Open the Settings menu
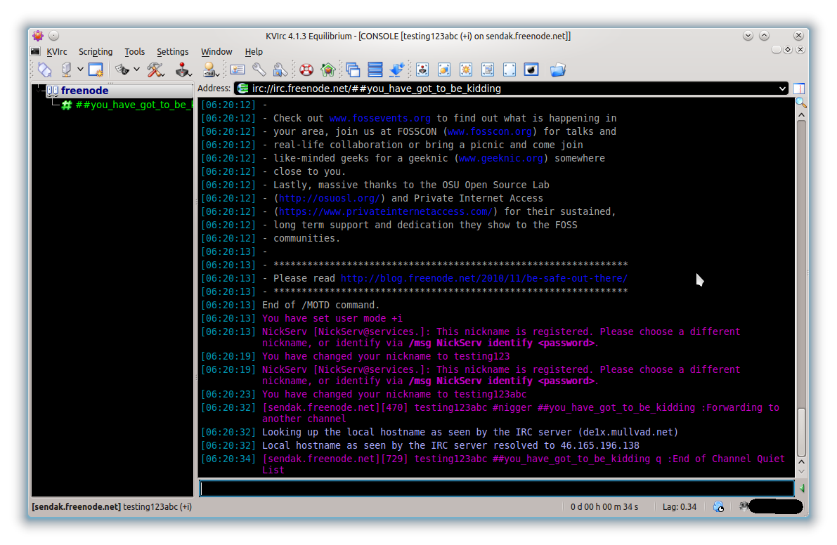837x545 pixels. pos(172,52)
